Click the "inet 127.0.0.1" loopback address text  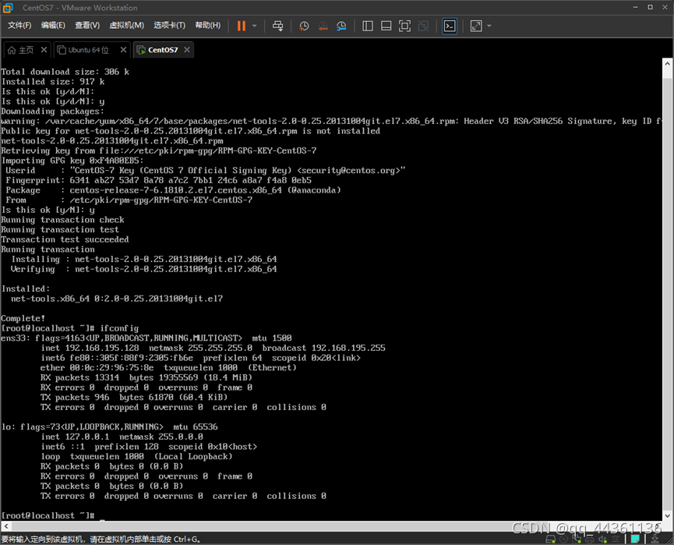coord(76,437)
